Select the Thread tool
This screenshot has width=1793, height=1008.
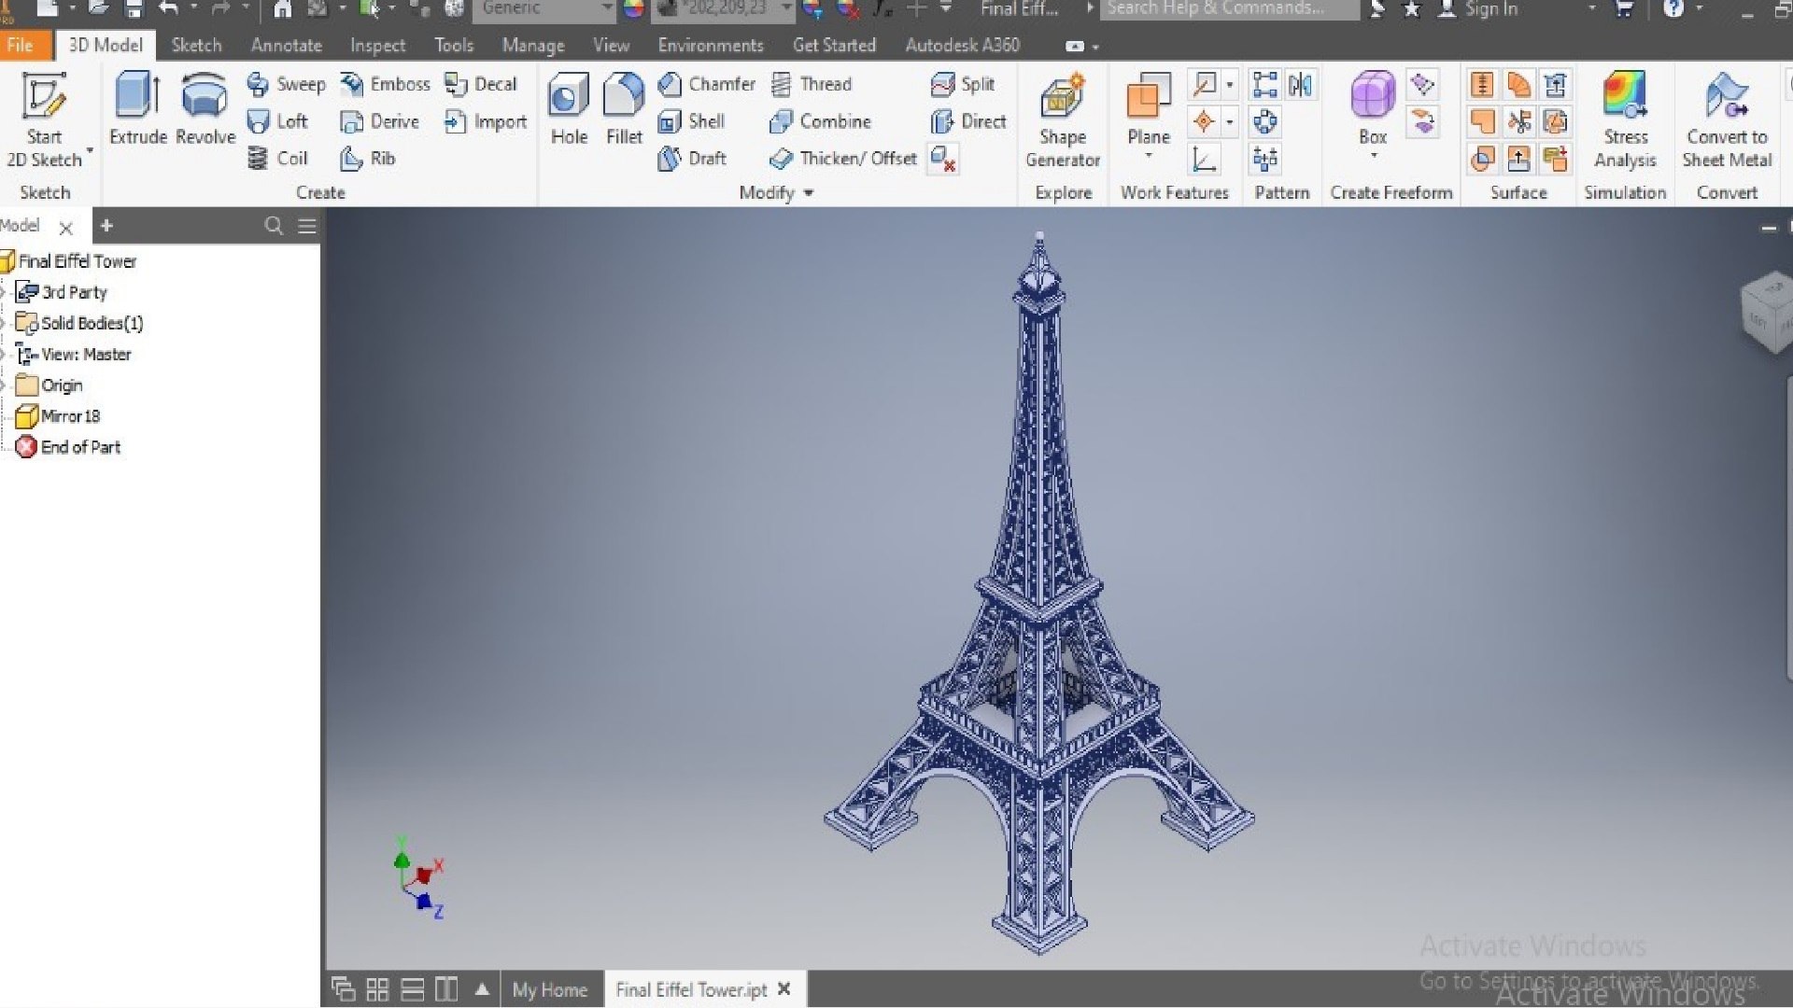811,84
